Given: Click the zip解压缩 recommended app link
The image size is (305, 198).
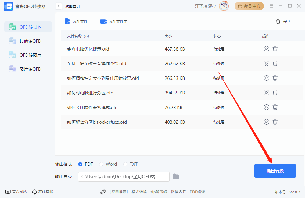Looking at the screenshot, I should pyautogui.click(x=159, y=192).
